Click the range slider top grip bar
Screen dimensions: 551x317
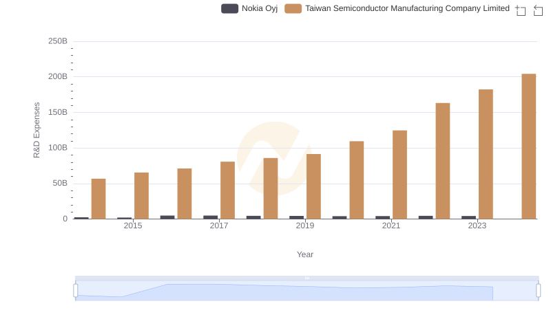306,278
